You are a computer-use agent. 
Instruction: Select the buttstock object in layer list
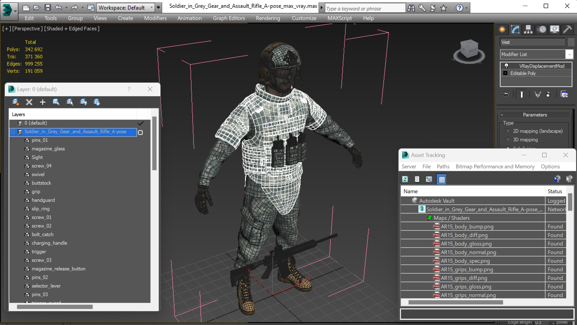tap(41, 183)
